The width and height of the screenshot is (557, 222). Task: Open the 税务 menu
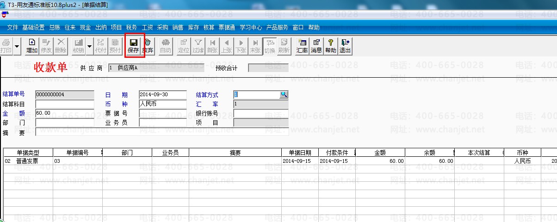(131, 27)
